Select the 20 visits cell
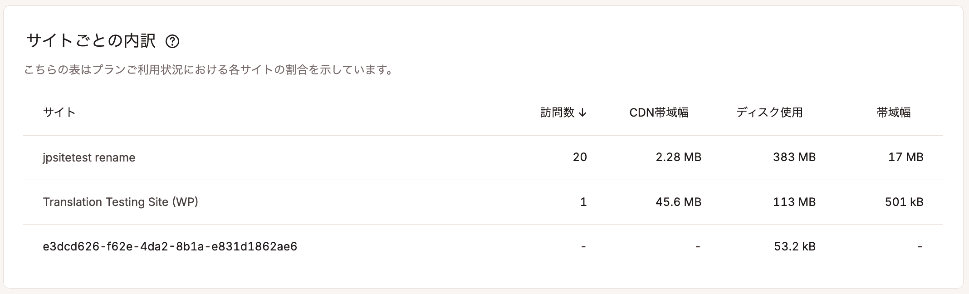 [x=580, y=157]
